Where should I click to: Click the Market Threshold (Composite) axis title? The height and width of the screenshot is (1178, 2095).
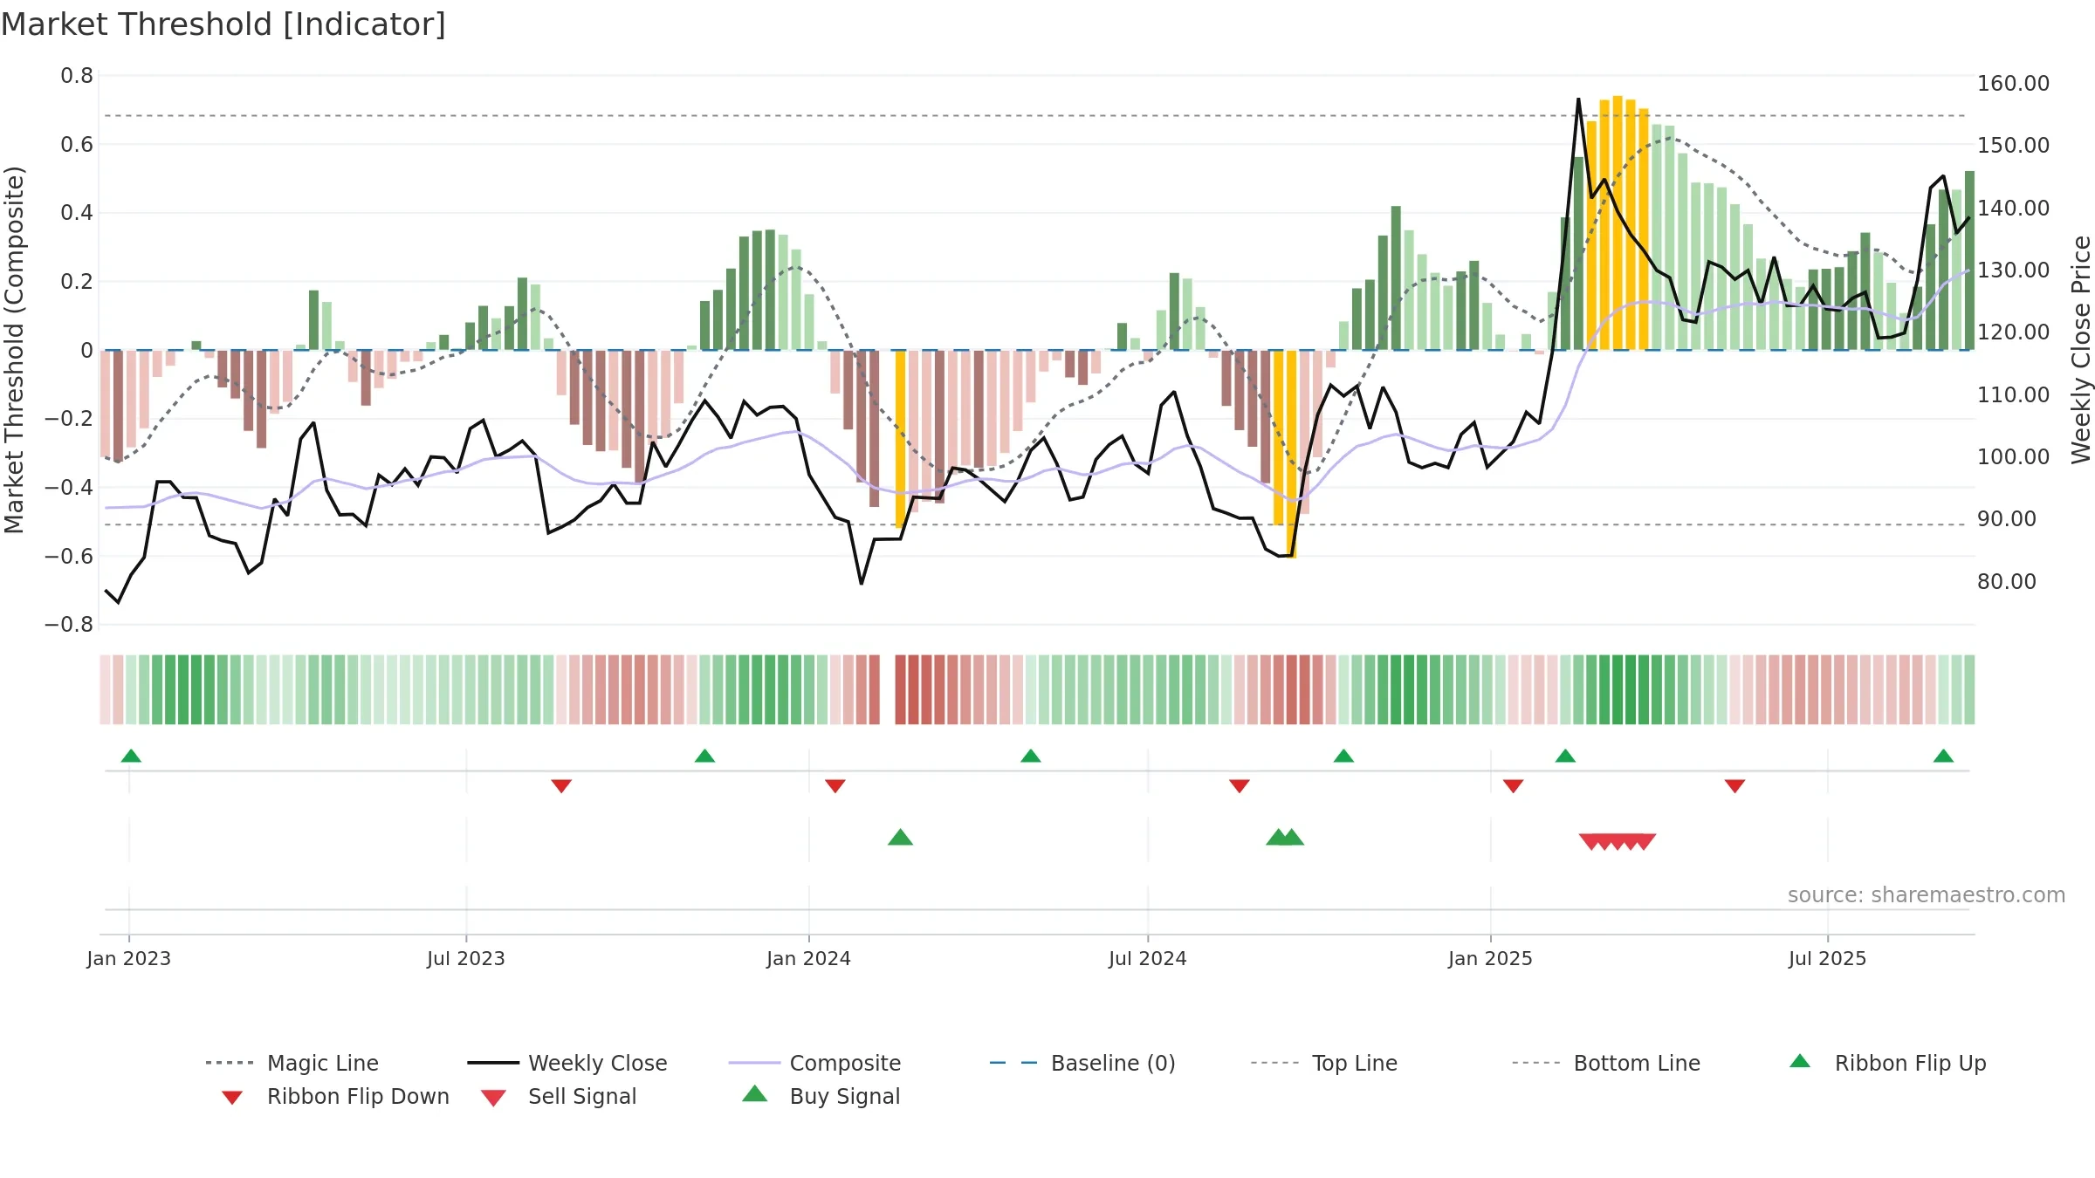(13, 349)
